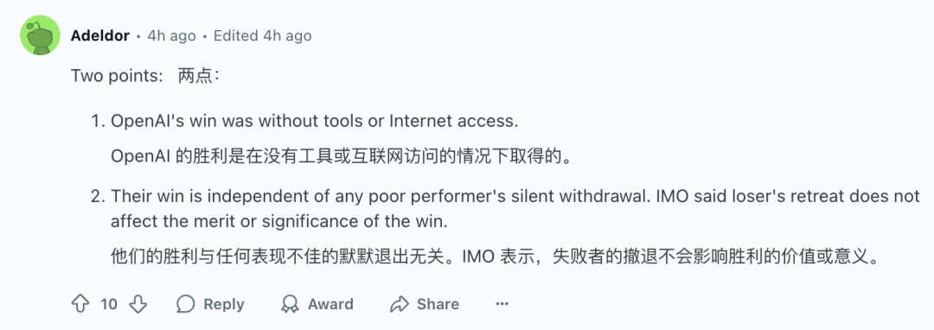Click the Share text label

438,304
